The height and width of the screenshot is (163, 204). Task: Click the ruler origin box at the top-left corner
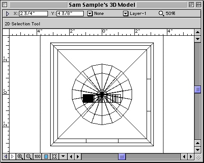(x=6, y=32)
